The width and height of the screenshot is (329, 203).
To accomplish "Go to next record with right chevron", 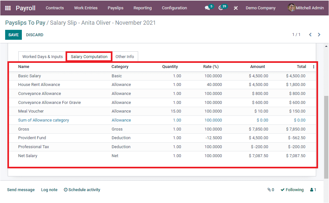I will [x=319, y=34].
